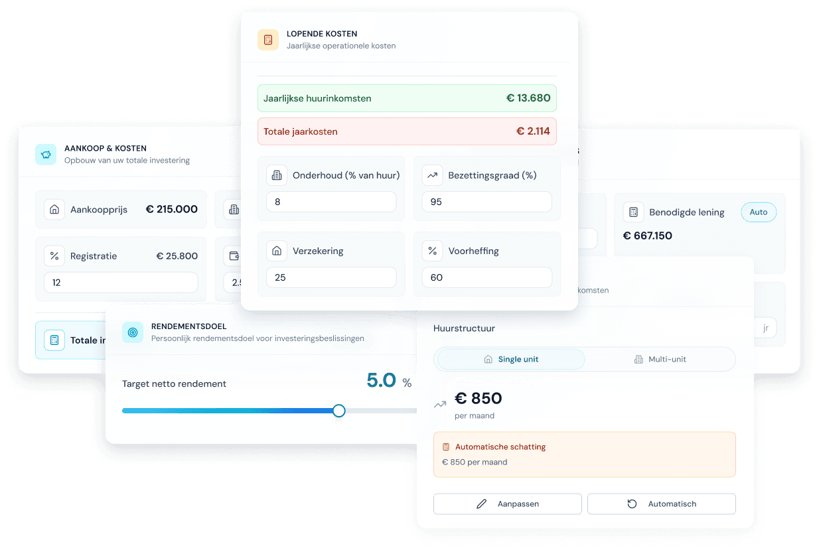Click the filled blue part of rendement slider
The width and height of the screenshot is (819, 554).
tap(228, 411)
